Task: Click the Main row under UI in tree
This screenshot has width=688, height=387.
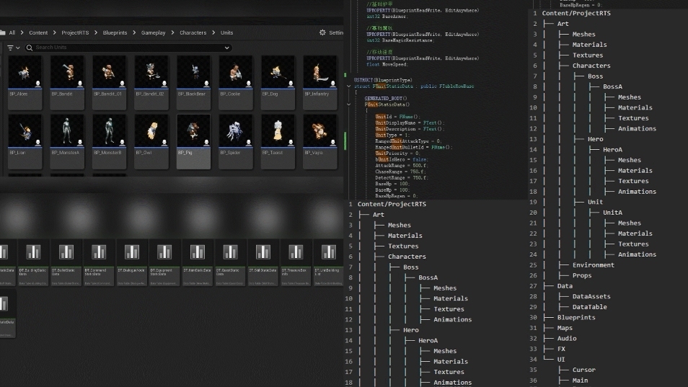Action: click(x=580, y=381)
